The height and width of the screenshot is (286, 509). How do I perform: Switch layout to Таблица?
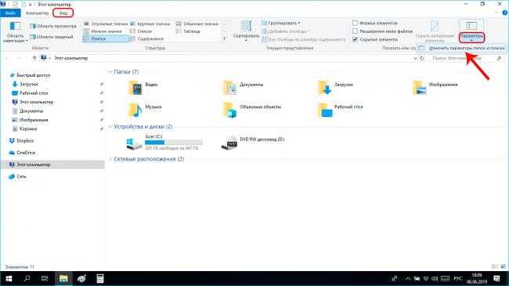point(188,31)
